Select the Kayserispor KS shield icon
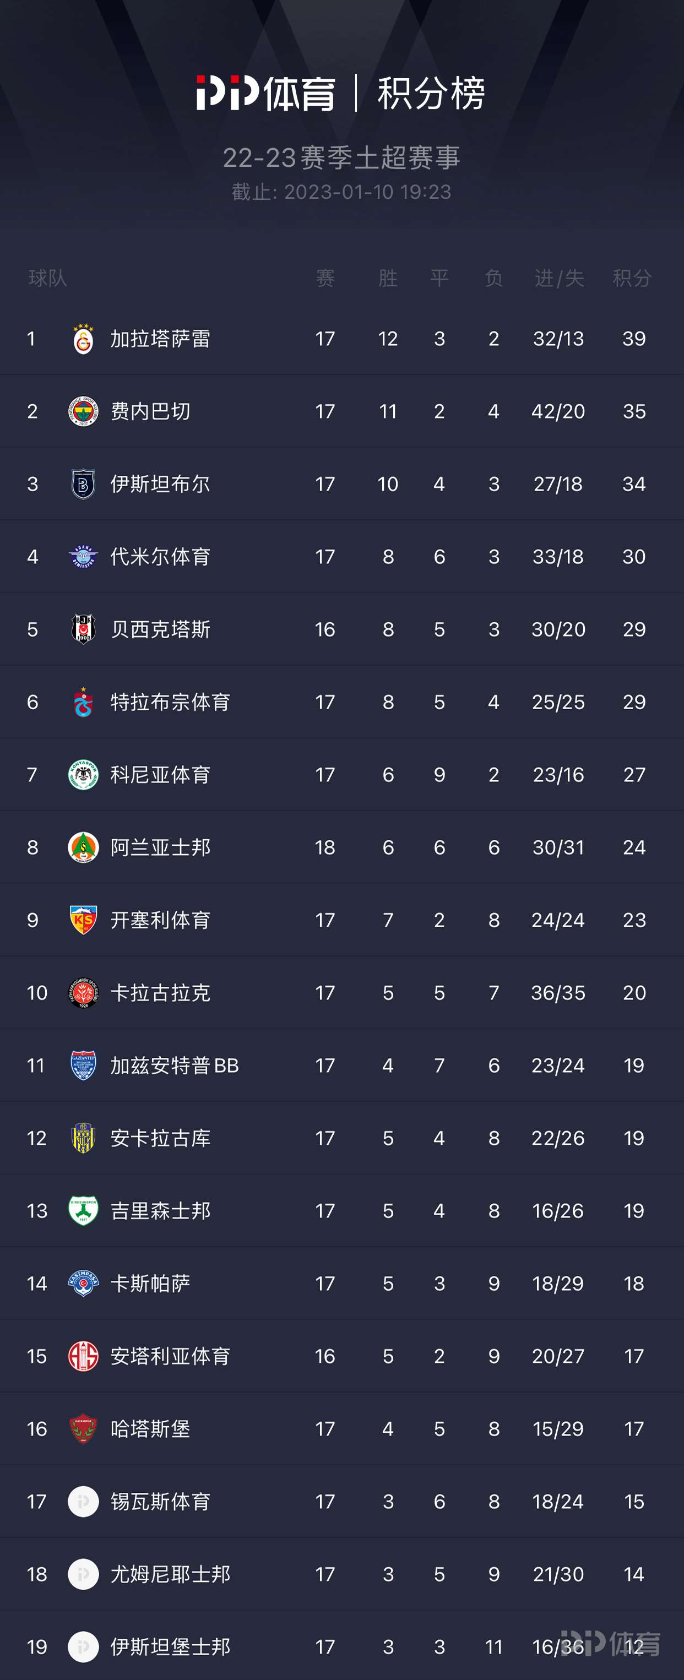The image size is (684, 1680). click(84, 920)
